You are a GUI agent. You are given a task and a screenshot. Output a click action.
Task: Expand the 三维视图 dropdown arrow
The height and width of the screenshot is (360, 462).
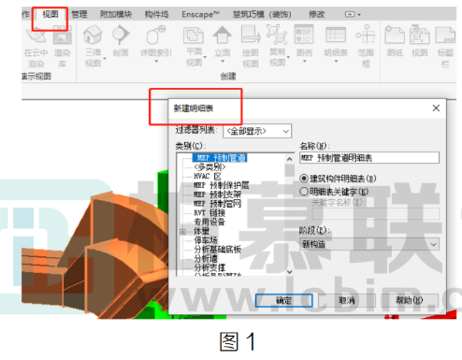105,59
